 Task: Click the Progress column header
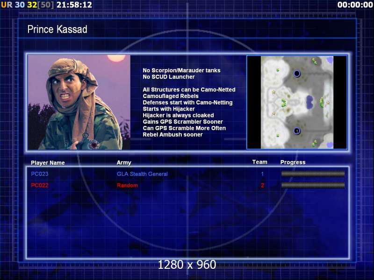[293, 162]
